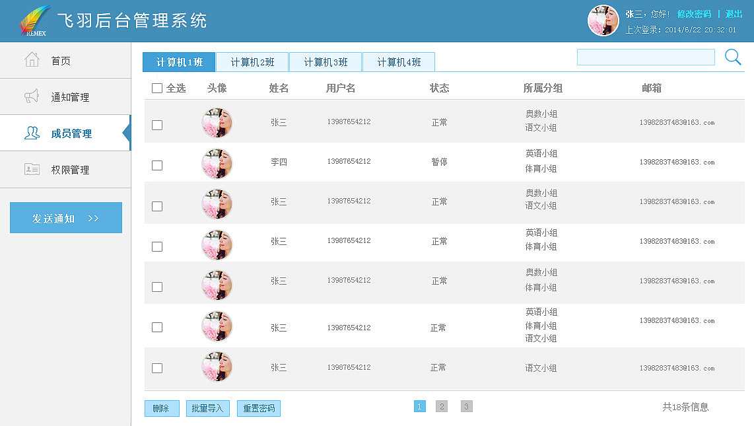Click the 头像 column header

click(x=217, y=88)
